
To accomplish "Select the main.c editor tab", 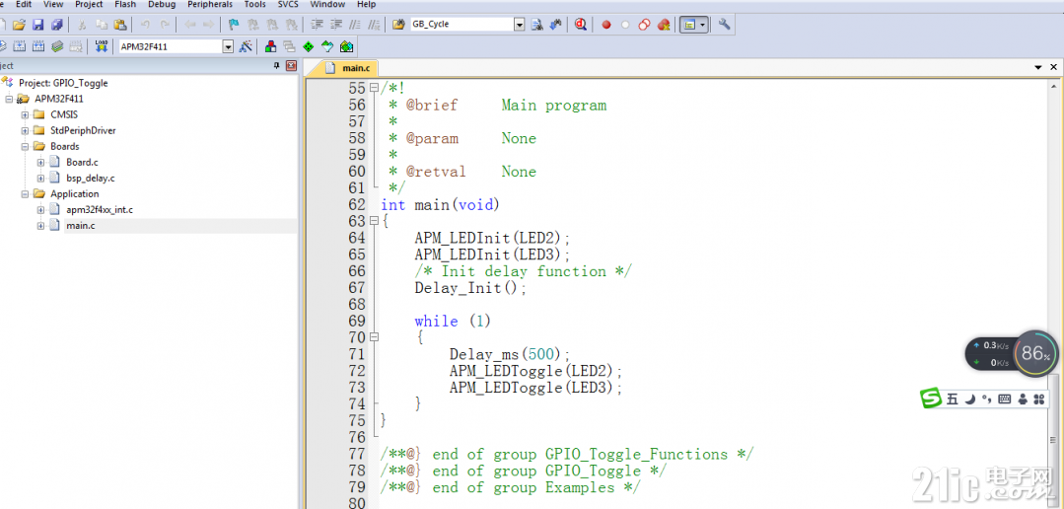I will point(348,68).
